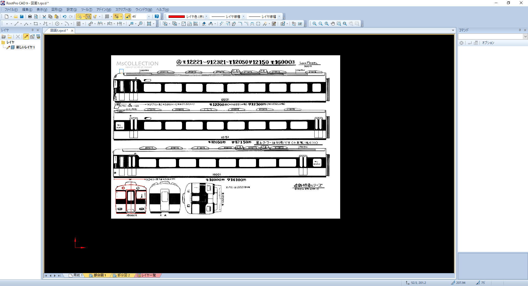Image resolution: width=528 pixels, height=286 pixels.
Task: Print the drawing using the printer icon
Action: pyautogui.click(x=30, y=16)
